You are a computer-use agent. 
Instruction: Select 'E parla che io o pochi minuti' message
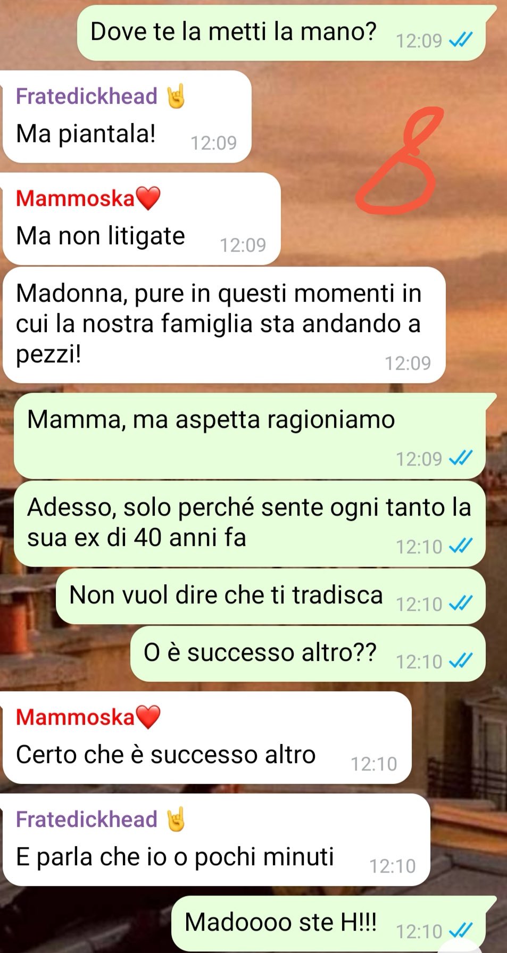pos(216,840)
